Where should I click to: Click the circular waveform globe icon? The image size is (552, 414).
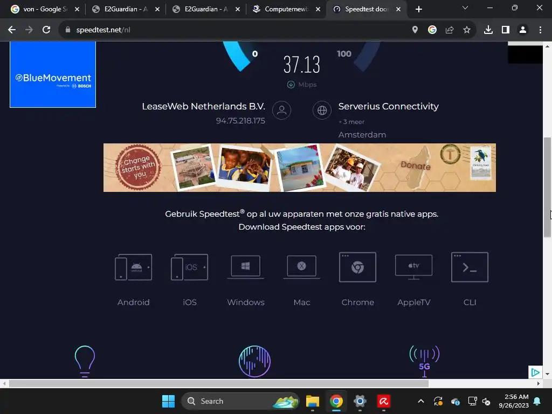pyautogui.click(x=254, y=361)
